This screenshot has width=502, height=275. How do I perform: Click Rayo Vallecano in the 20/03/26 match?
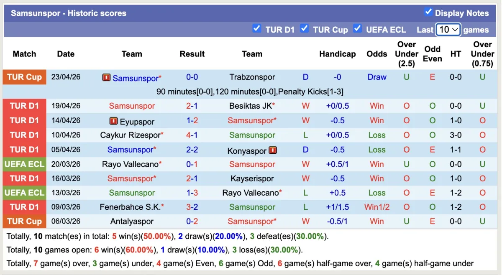click(x=130, y=164)
